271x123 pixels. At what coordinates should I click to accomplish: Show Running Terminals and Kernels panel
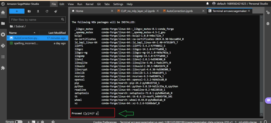[x=3, y=35]
